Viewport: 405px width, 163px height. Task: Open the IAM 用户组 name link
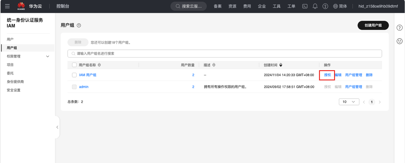[88, 75]
